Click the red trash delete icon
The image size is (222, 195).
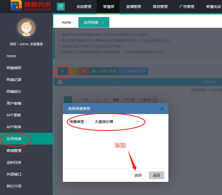click(83, 71)
